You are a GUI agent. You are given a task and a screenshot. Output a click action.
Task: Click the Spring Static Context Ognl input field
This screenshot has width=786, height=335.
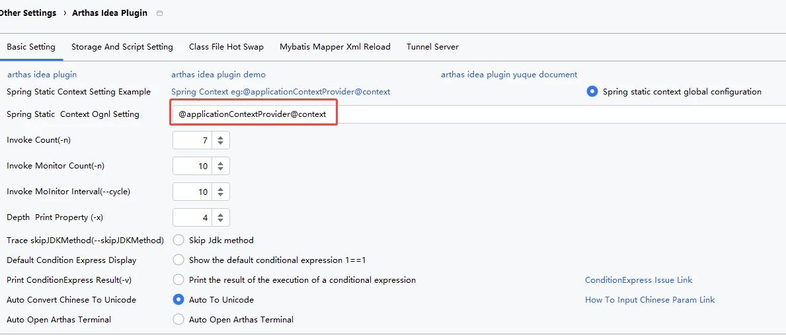point(463,114)
